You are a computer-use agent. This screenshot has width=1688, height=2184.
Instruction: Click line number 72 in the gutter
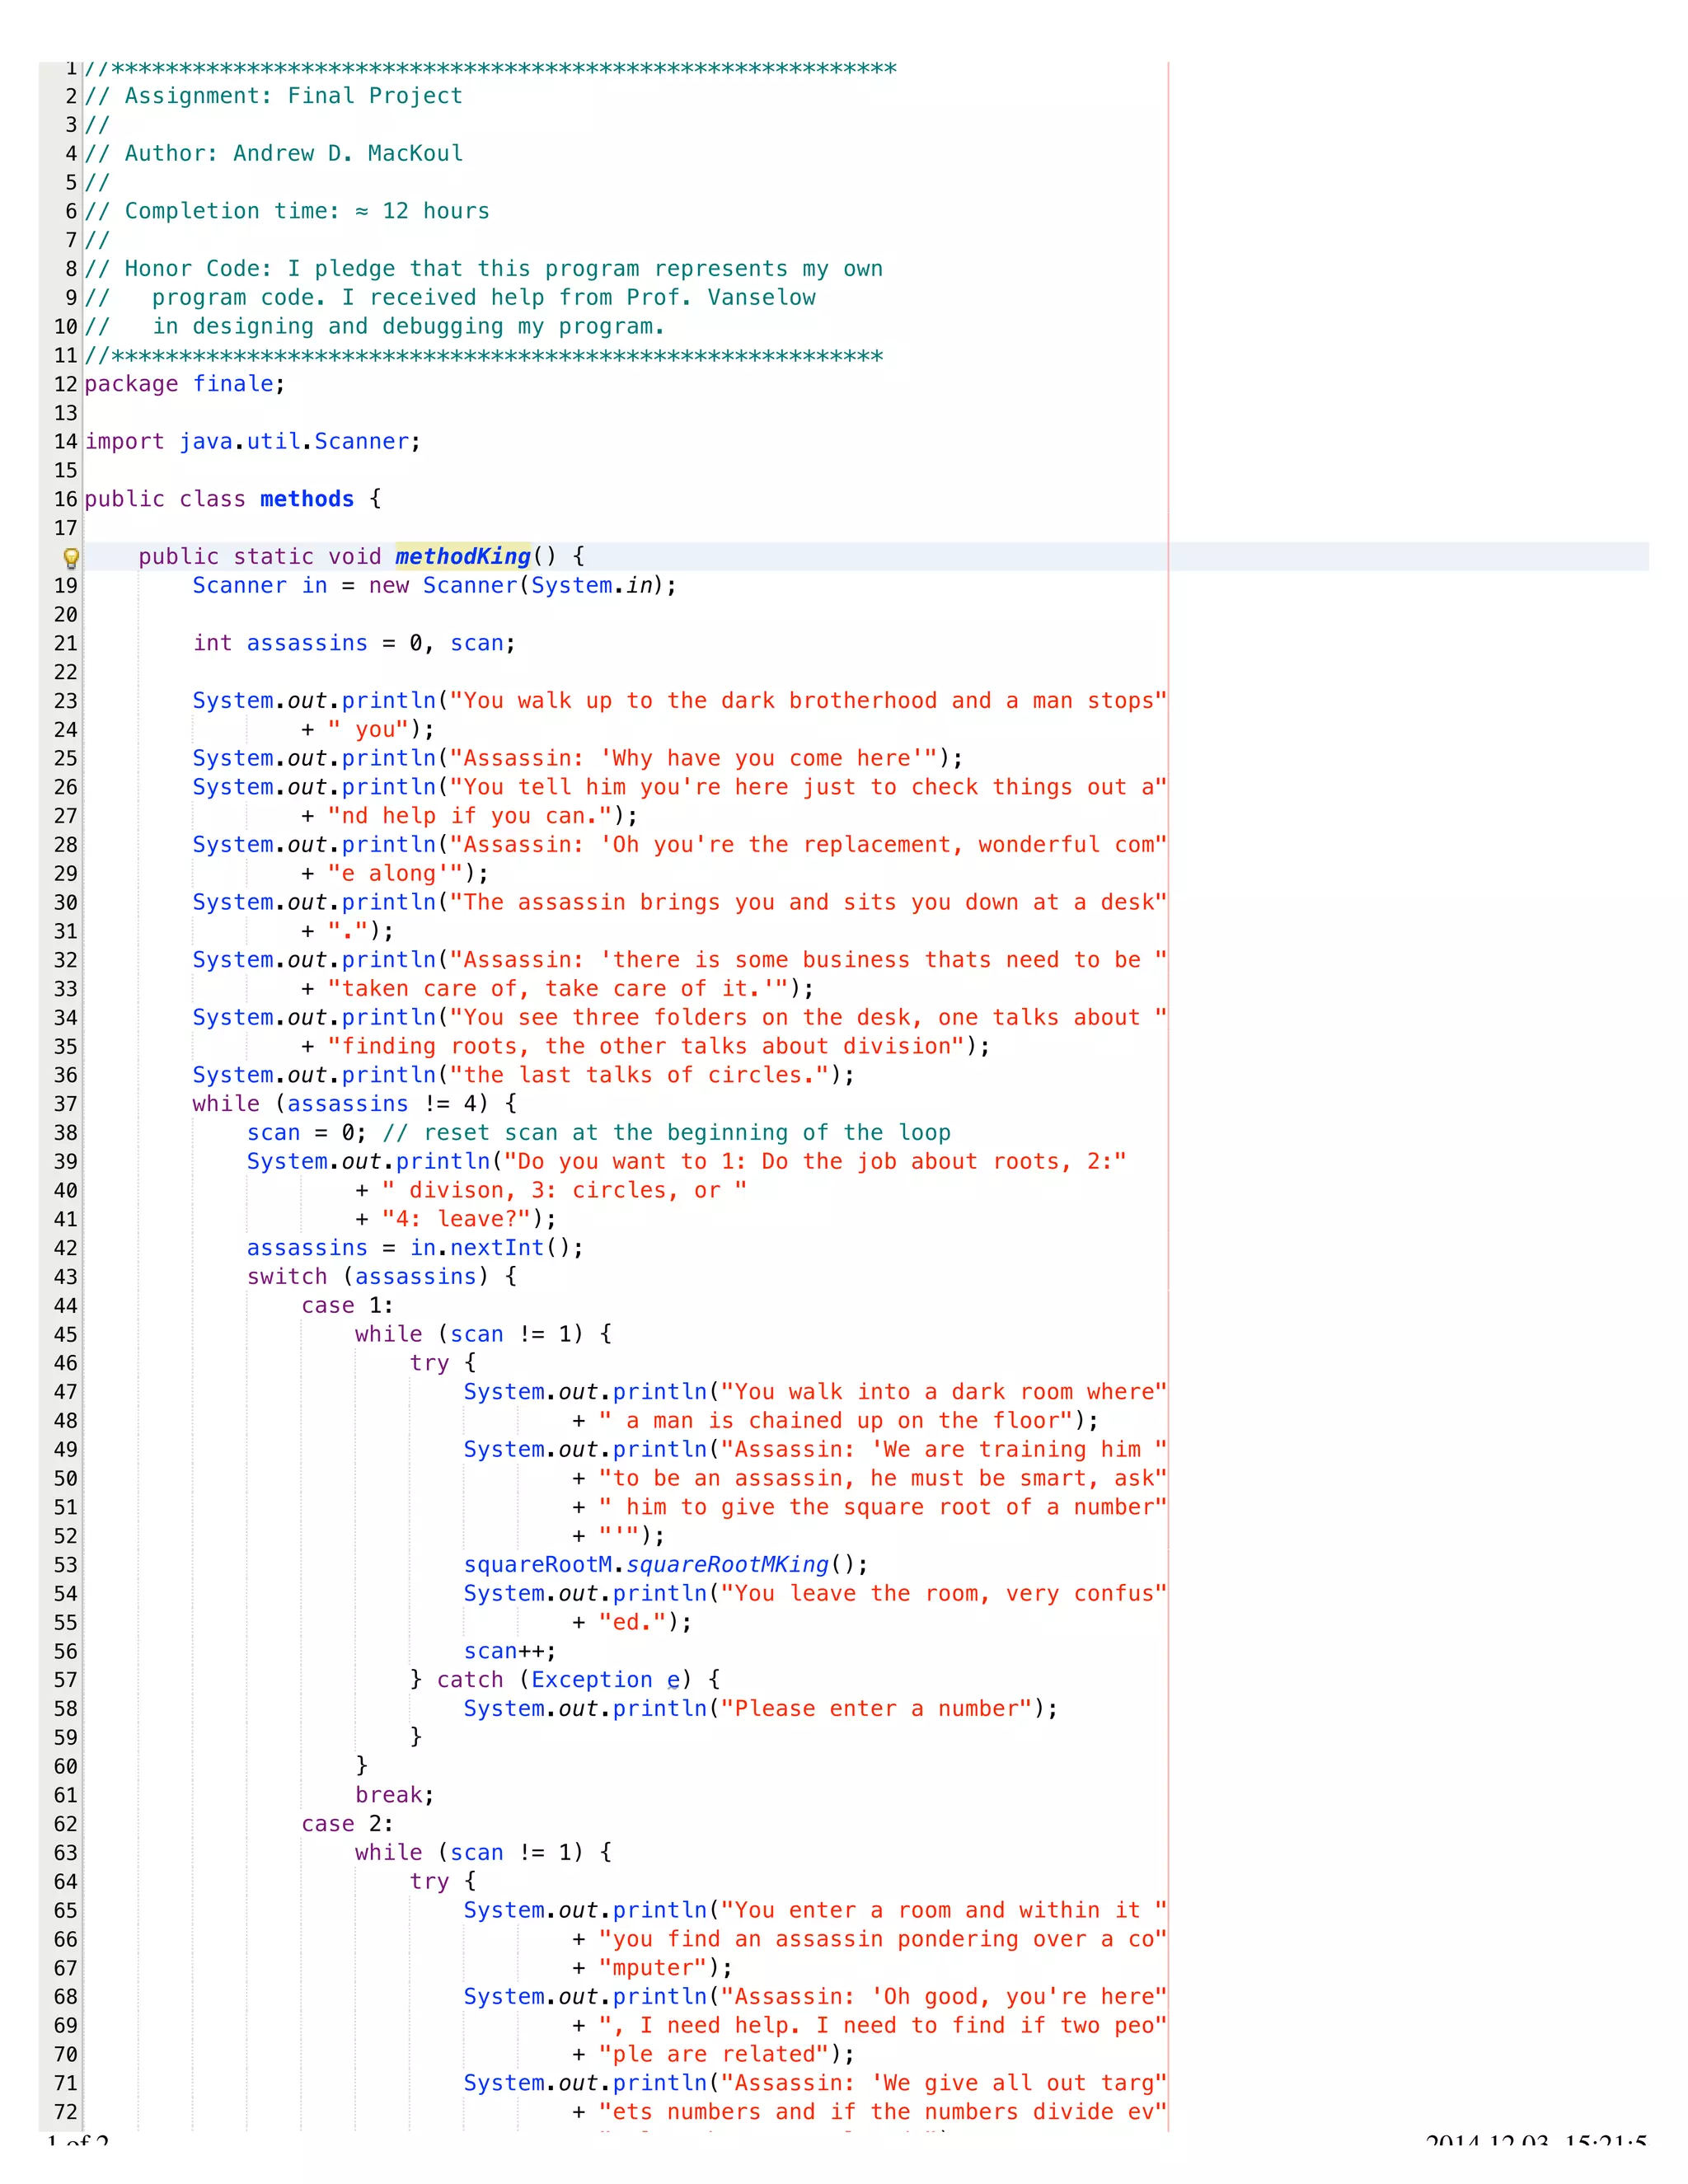(x=66, y=2112)
